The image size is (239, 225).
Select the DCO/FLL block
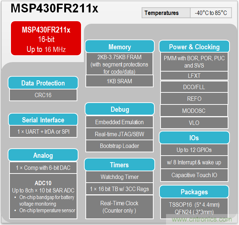(x=194, y=87)
